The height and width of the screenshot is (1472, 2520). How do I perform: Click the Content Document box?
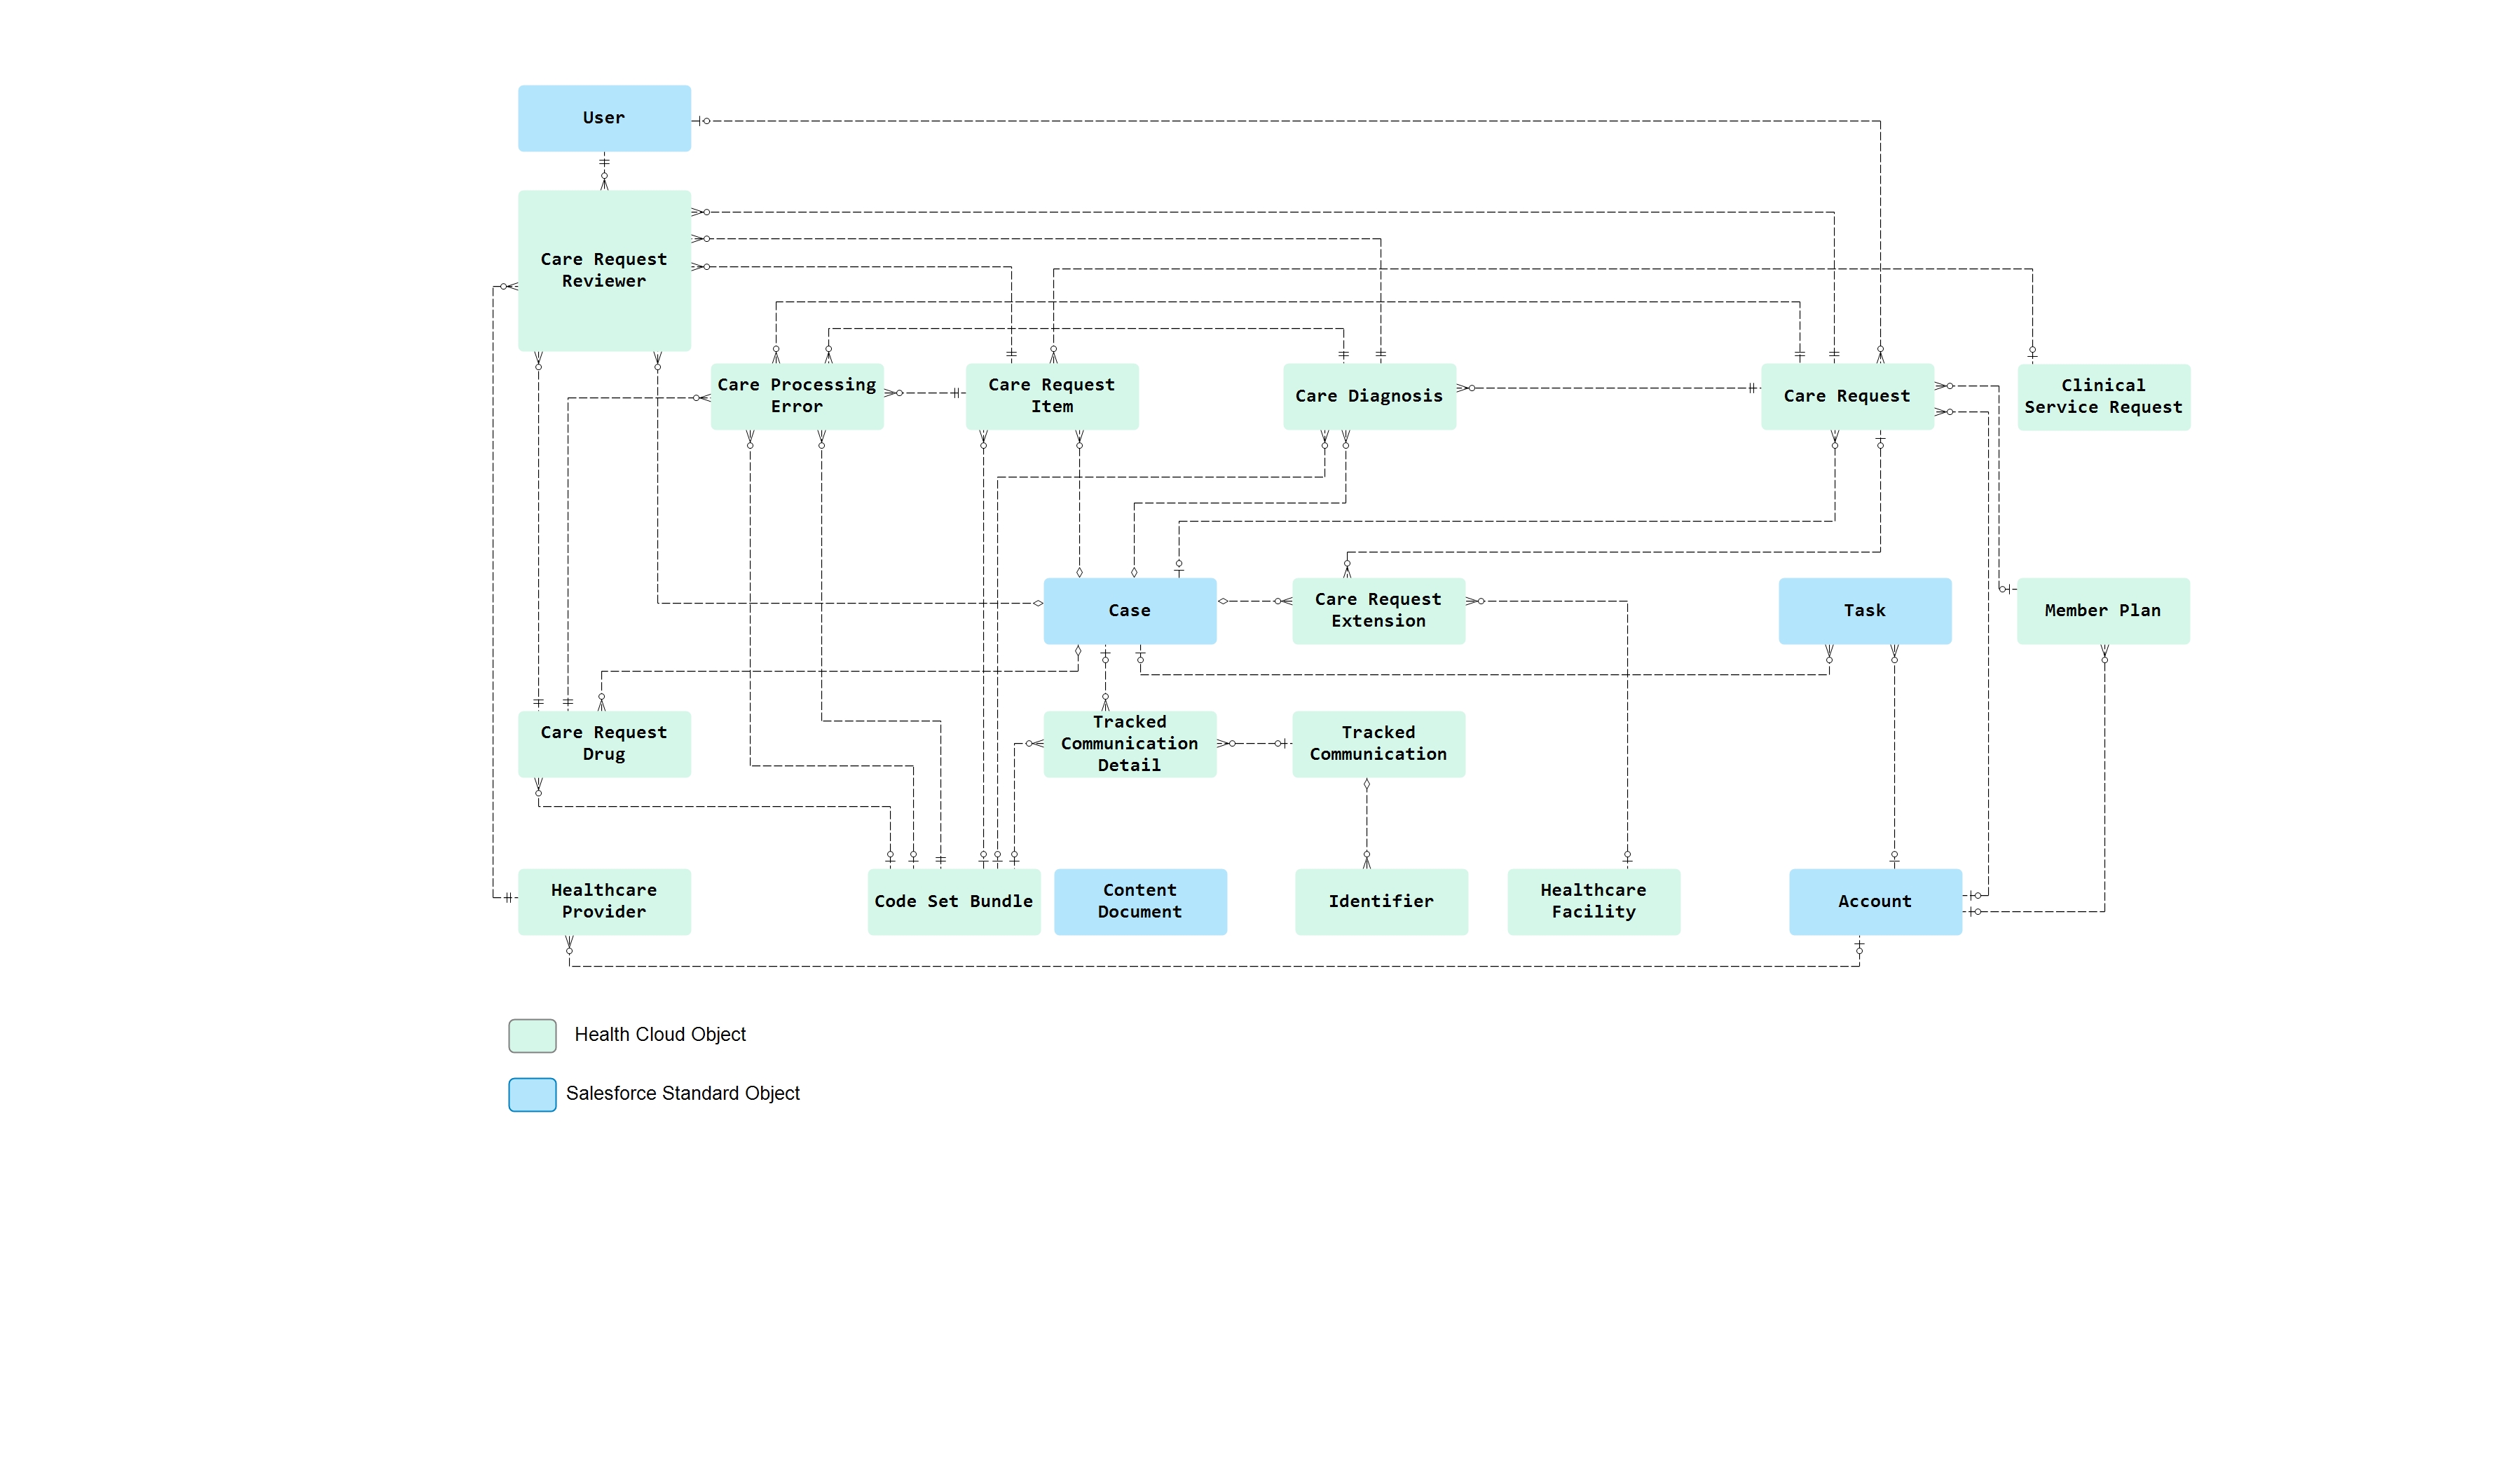point(1140,901)
